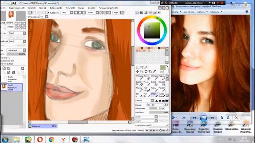255x143 pixels.
Task: Go to previous photo in Photo Viewer
Action: 194,118
